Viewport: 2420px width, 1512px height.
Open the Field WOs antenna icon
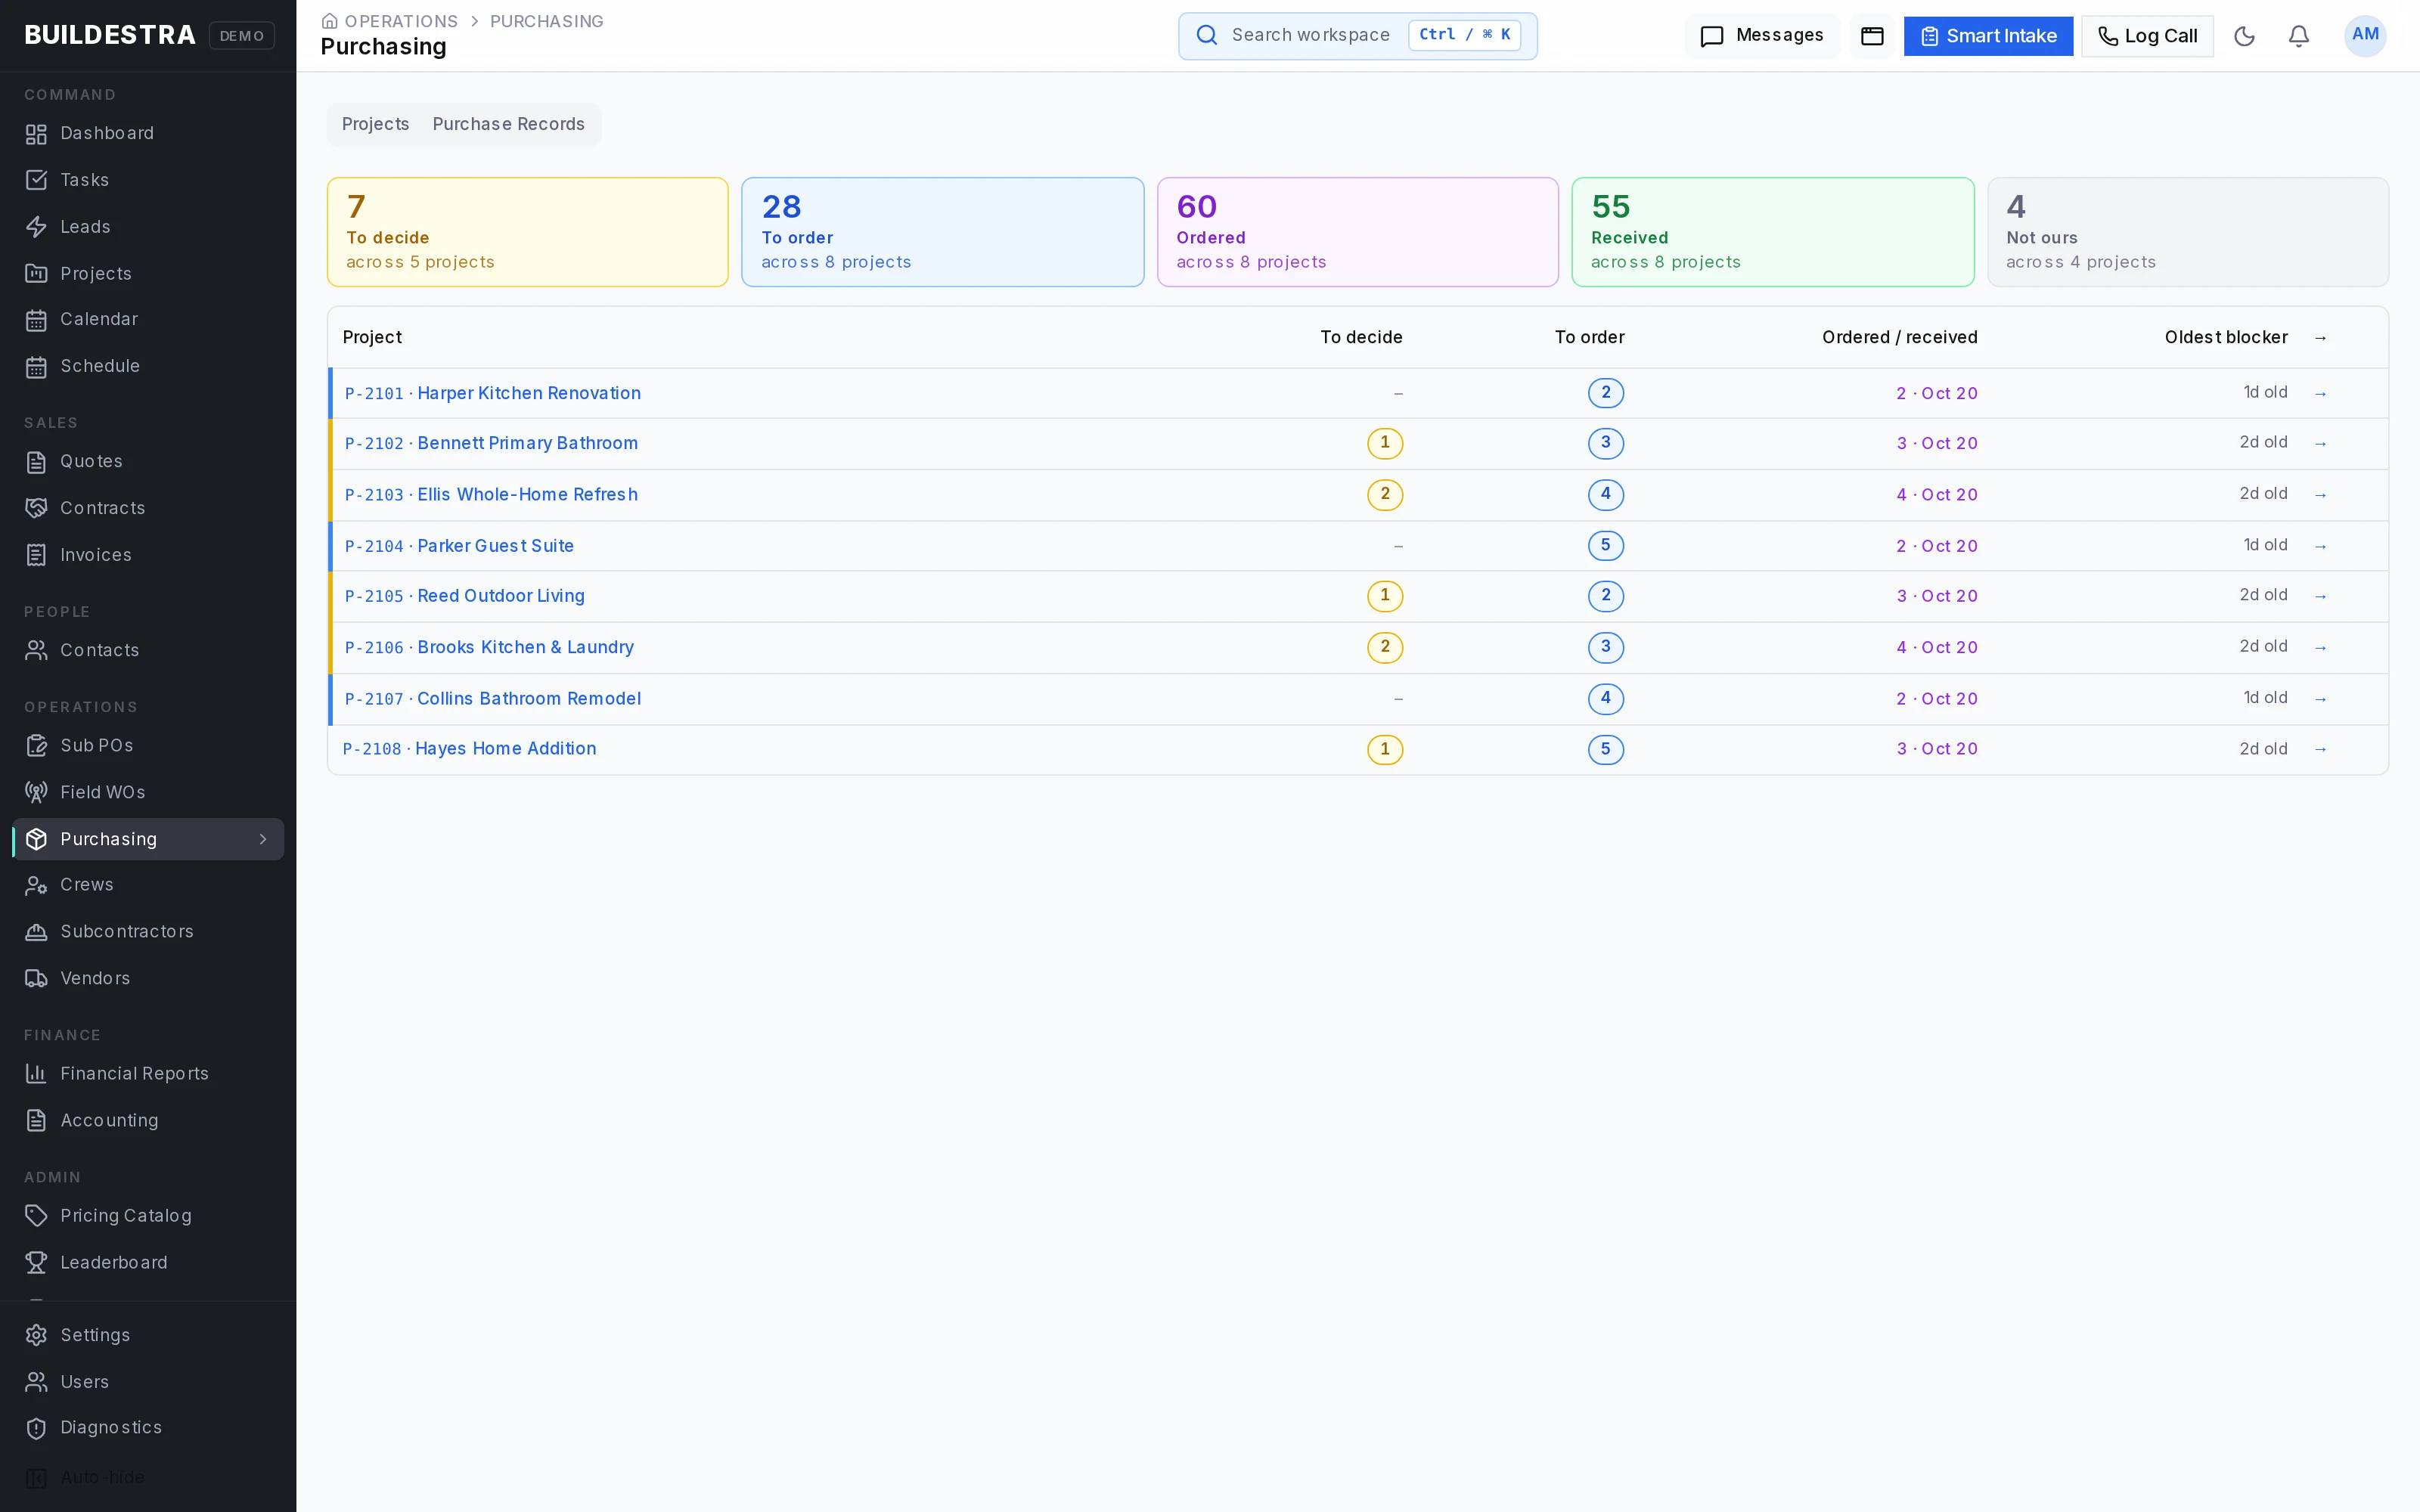pyautogui.click(x=36, y=792)
